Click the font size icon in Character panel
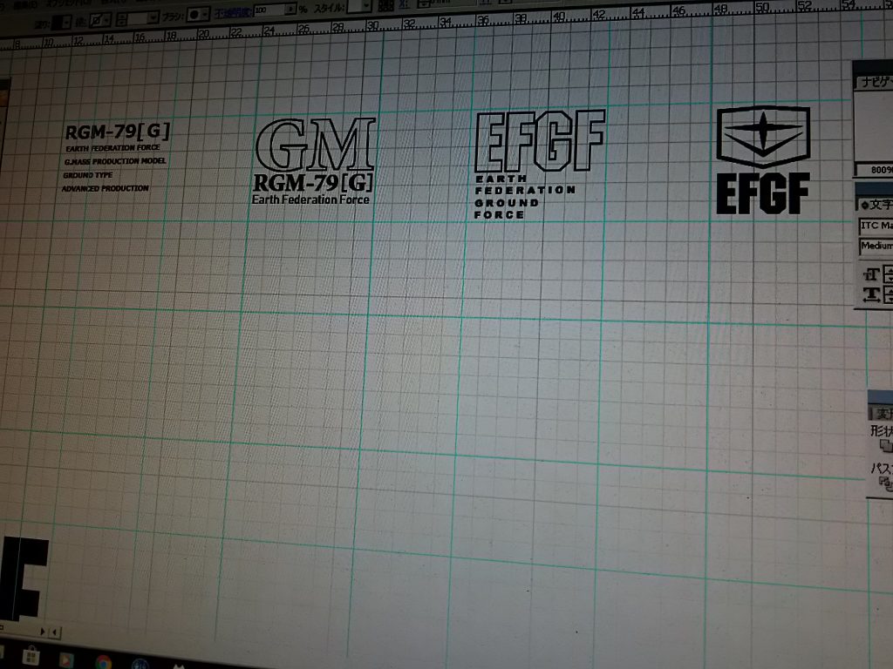Image resolution: width=893 pixels, height=669 pixels. pyautogui.click(x=869, y=274)
